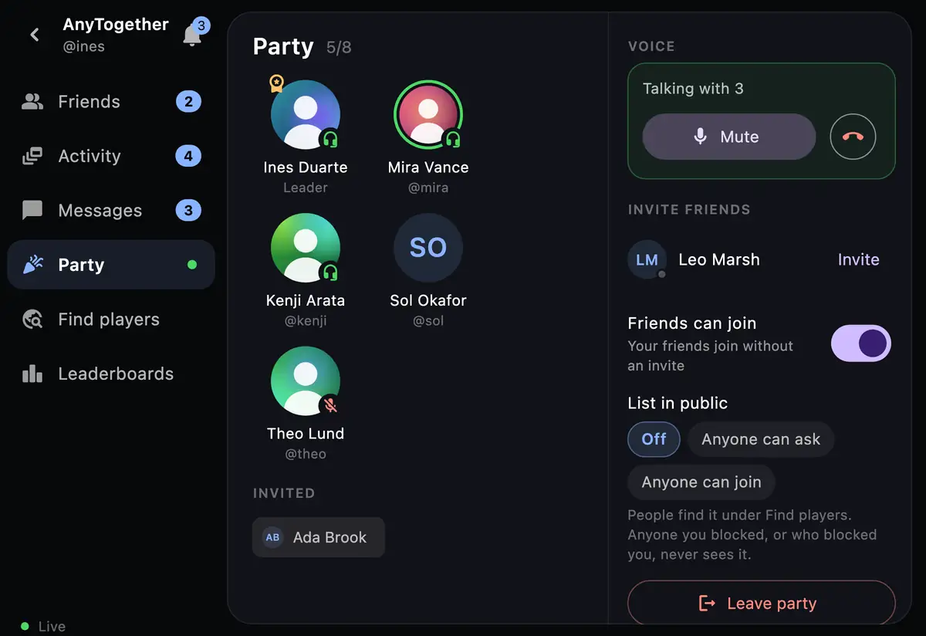Go to Messages in sidebar
The height and width of the screenshot is (636, 926).
coord(111,211)
